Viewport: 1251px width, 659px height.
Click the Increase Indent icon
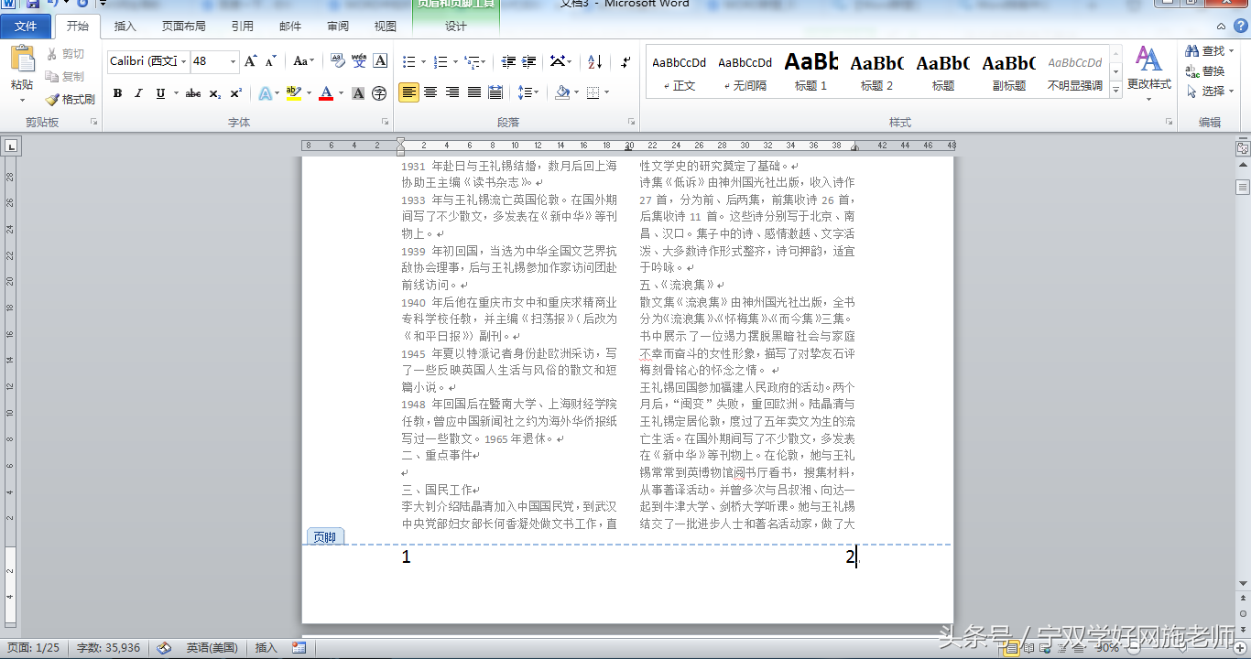pyautogui.click(x=529, y=62)
